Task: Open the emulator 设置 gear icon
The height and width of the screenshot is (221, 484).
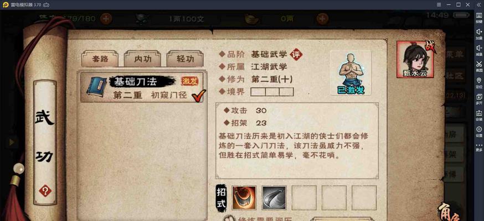Action: 479,131
